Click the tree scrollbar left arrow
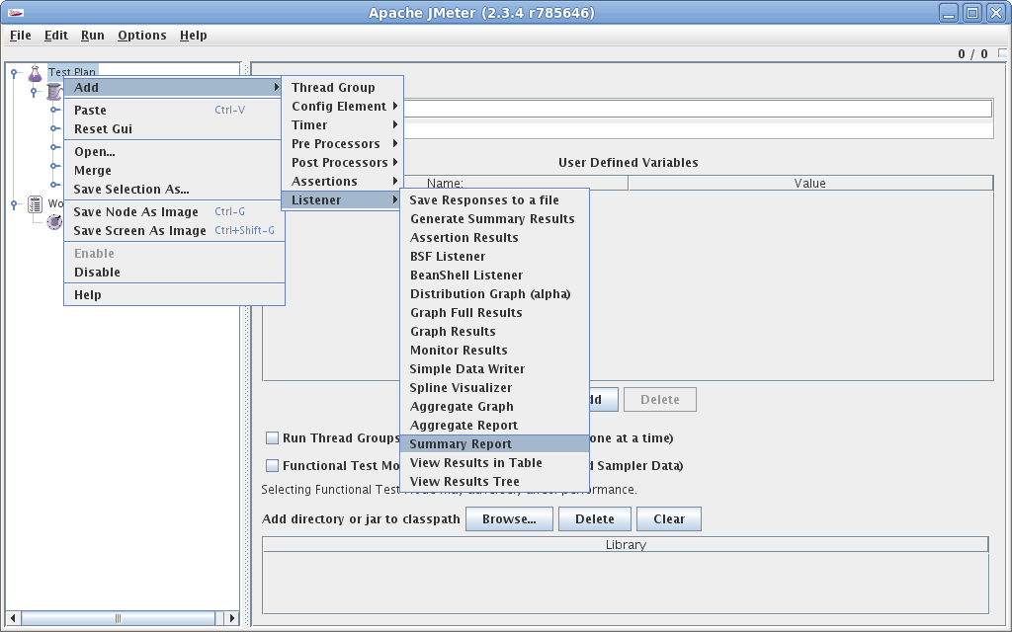 point(13,618)
